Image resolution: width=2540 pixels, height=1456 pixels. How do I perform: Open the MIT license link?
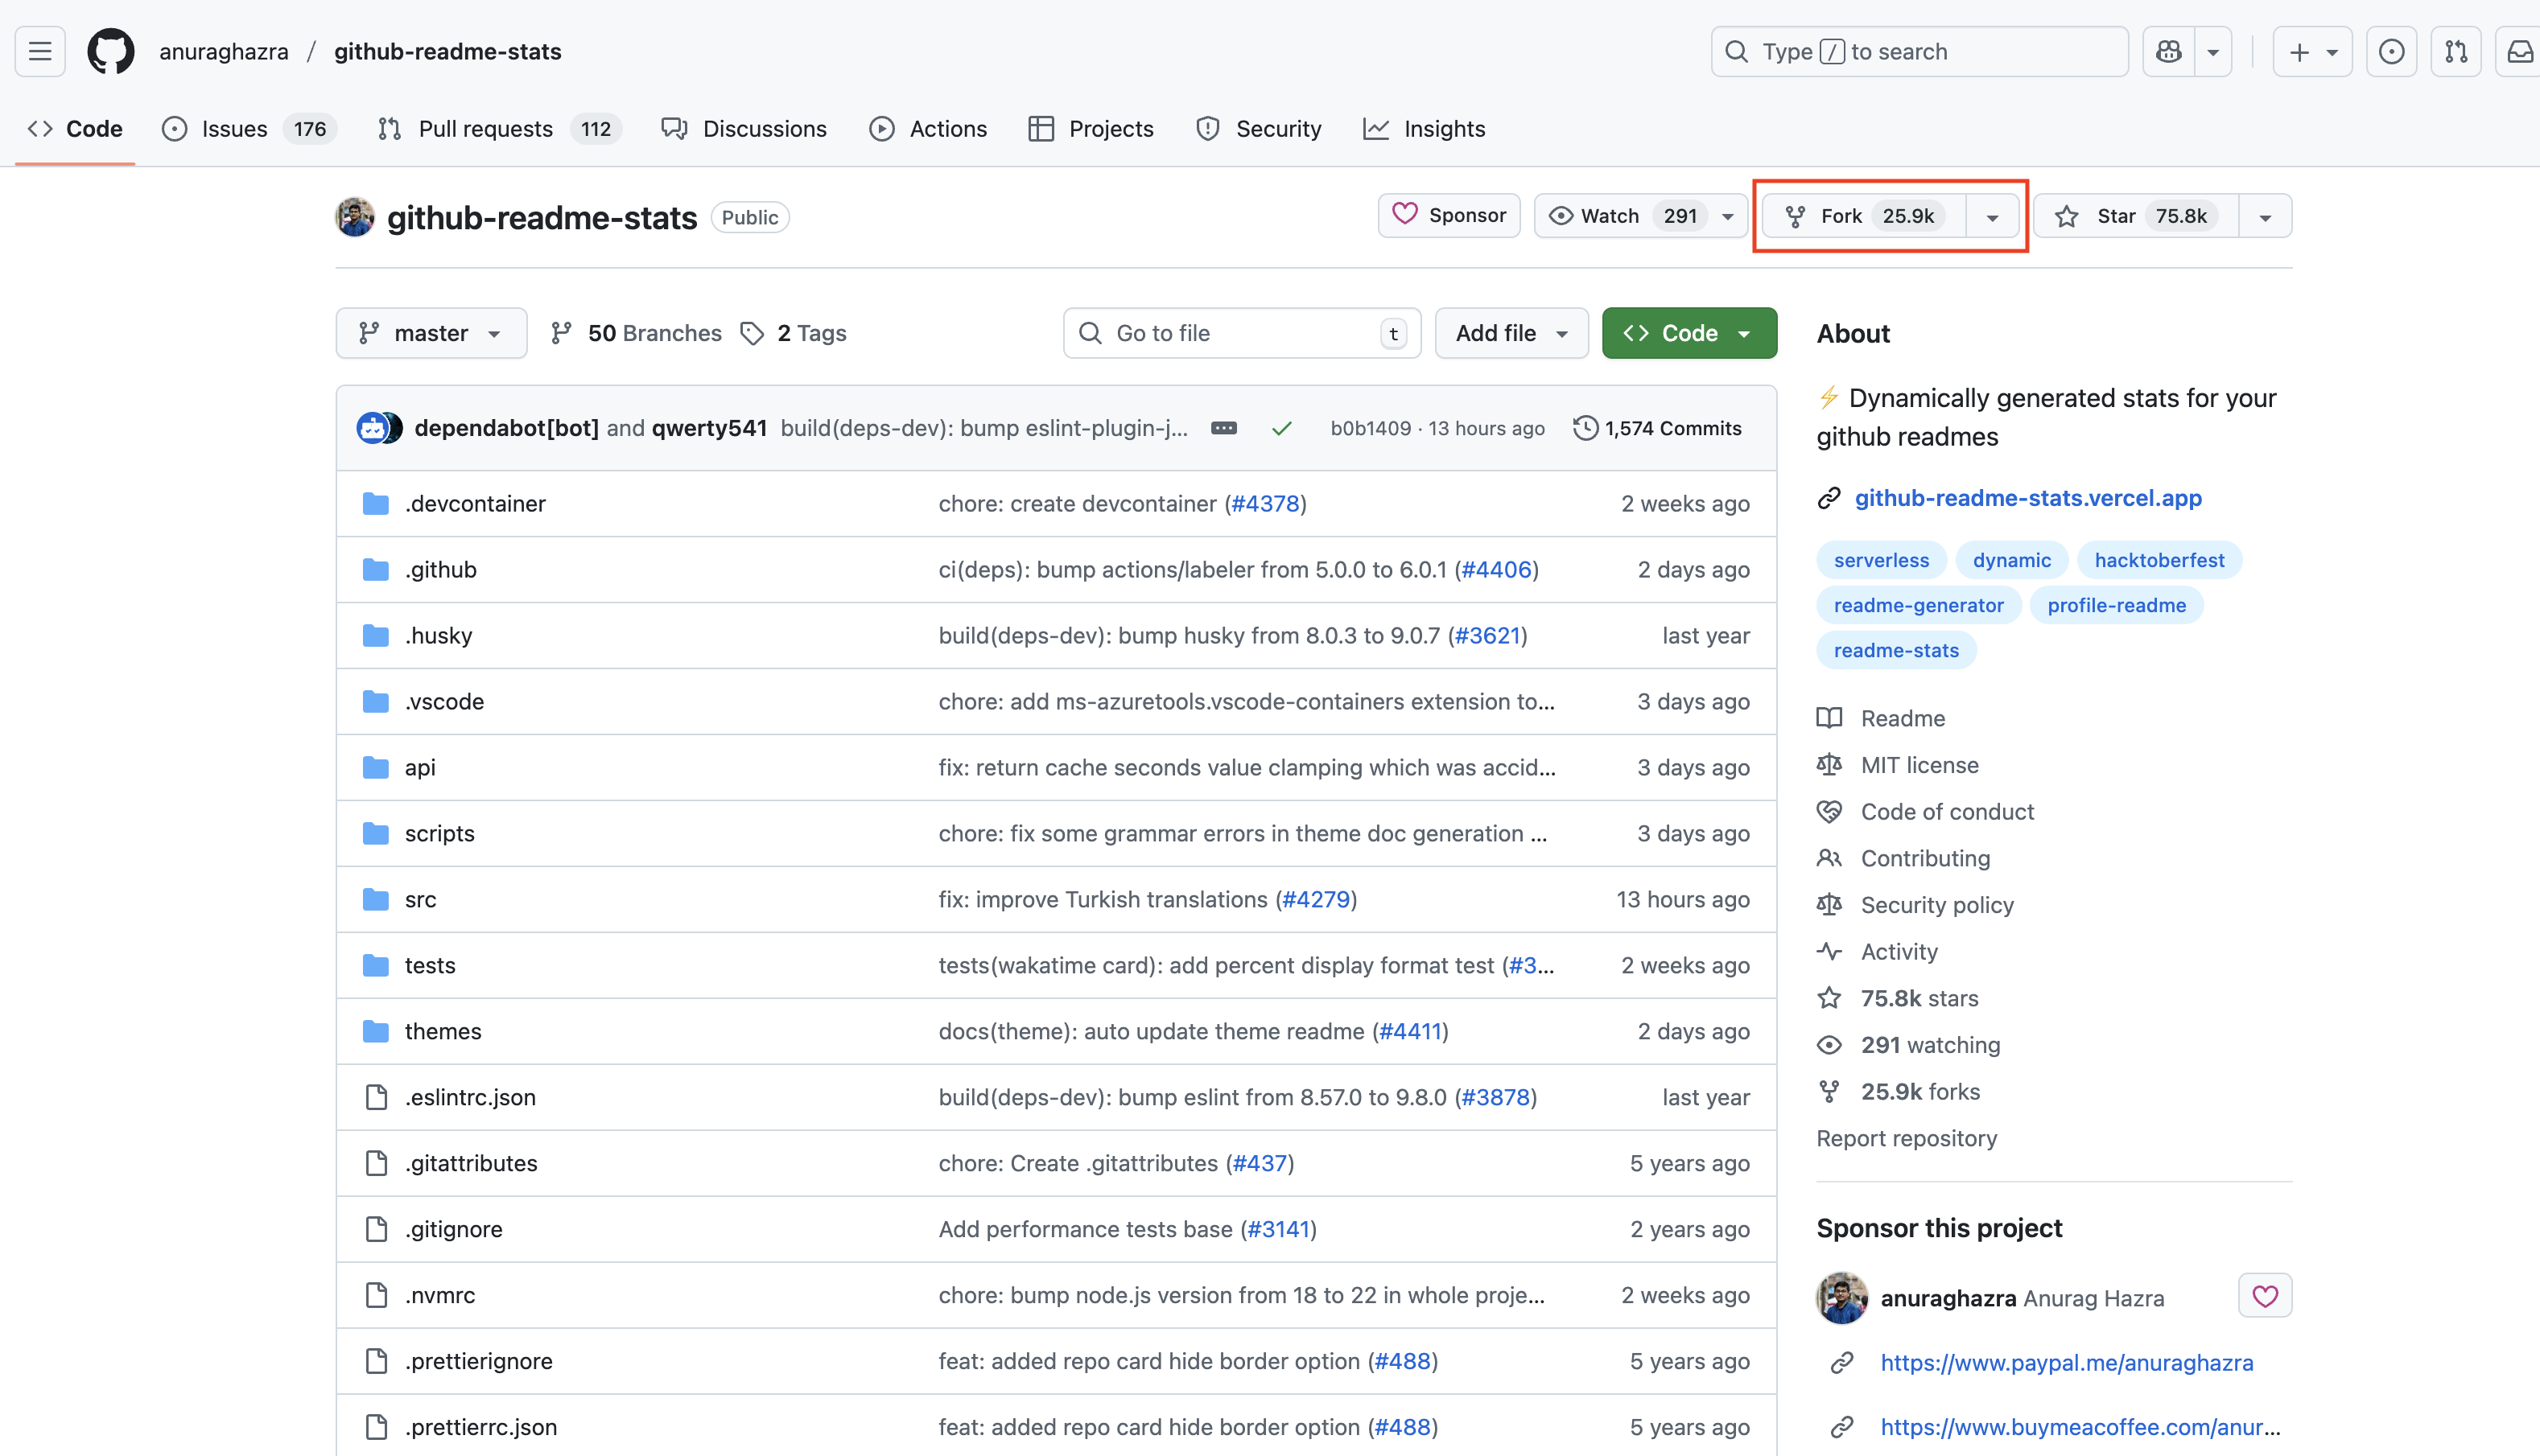coord(1919,765)
